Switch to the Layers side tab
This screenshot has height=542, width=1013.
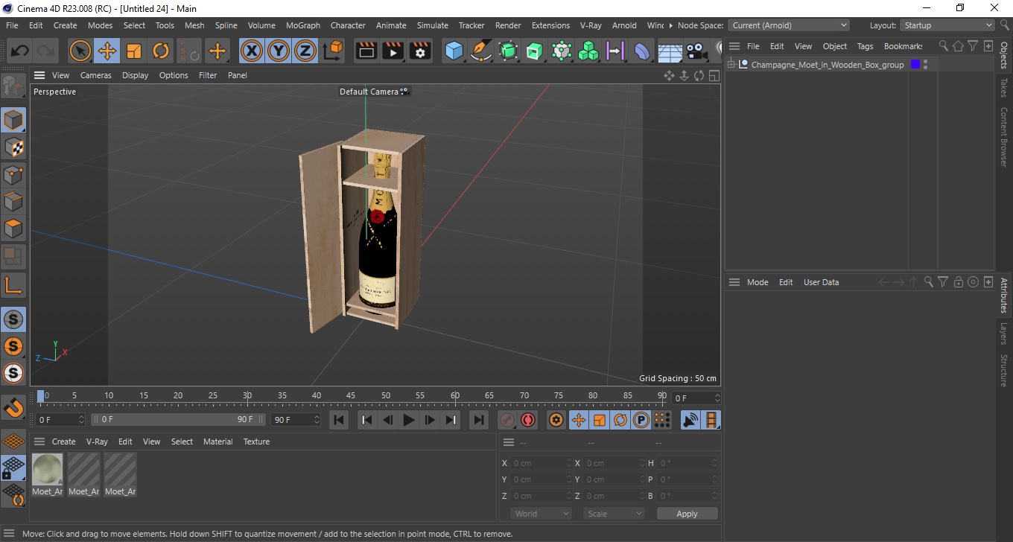pos(1004,334)
